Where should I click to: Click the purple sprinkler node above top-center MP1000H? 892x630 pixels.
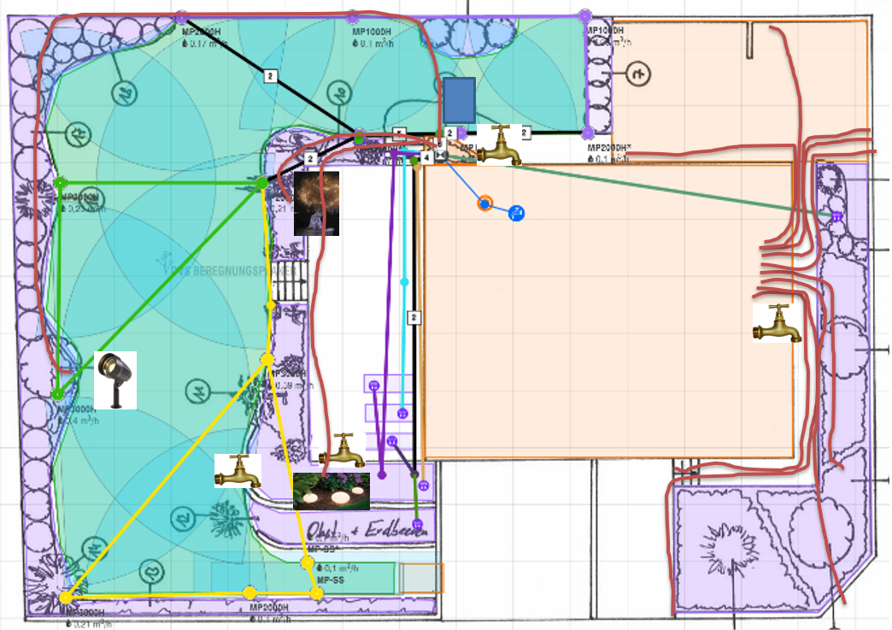pyautogui.click(x=352, y=16)
